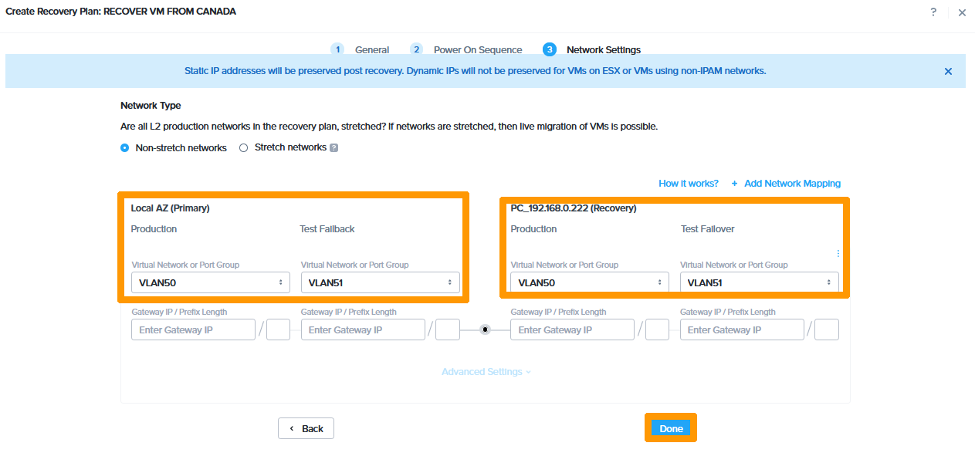Click the Primary Production Gateway IP field
The width and height of the screenshot is (975, 463).
coord(193,330)
